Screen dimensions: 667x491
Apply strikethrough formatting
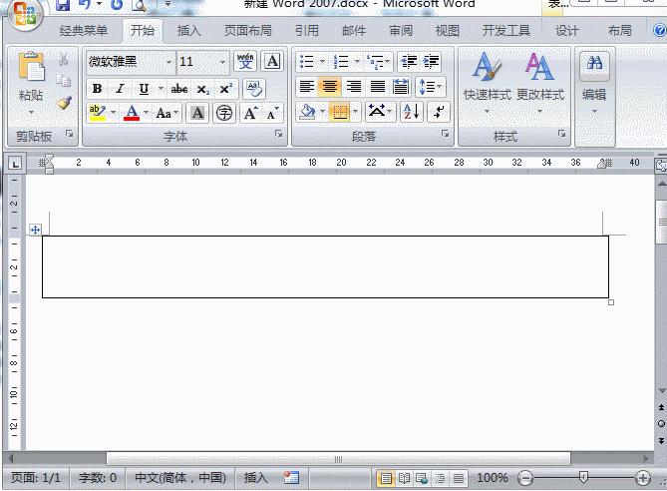(x=179, y=89)
